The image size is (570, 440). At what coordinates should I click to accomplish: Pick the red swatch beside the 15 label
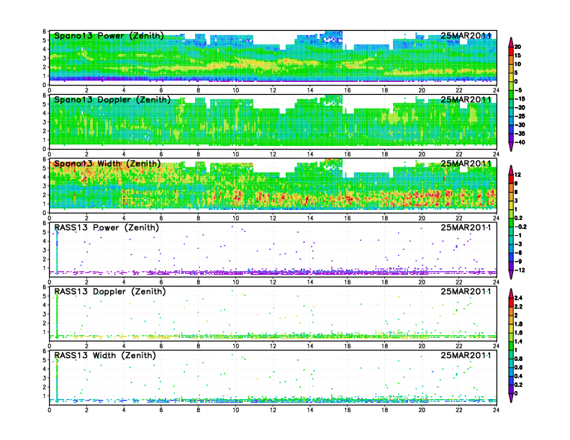pos(511,51)
